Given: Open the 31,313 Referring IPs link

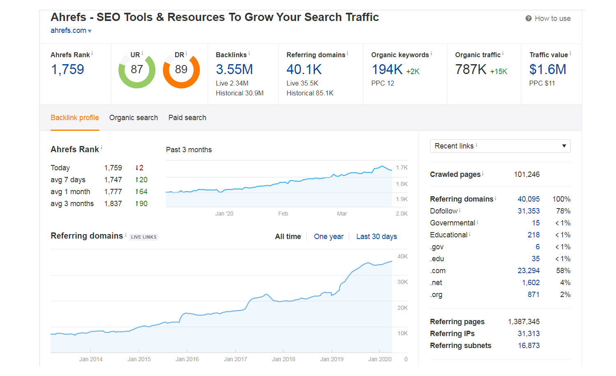Looking at the screenshot, I should click(528, 334).
